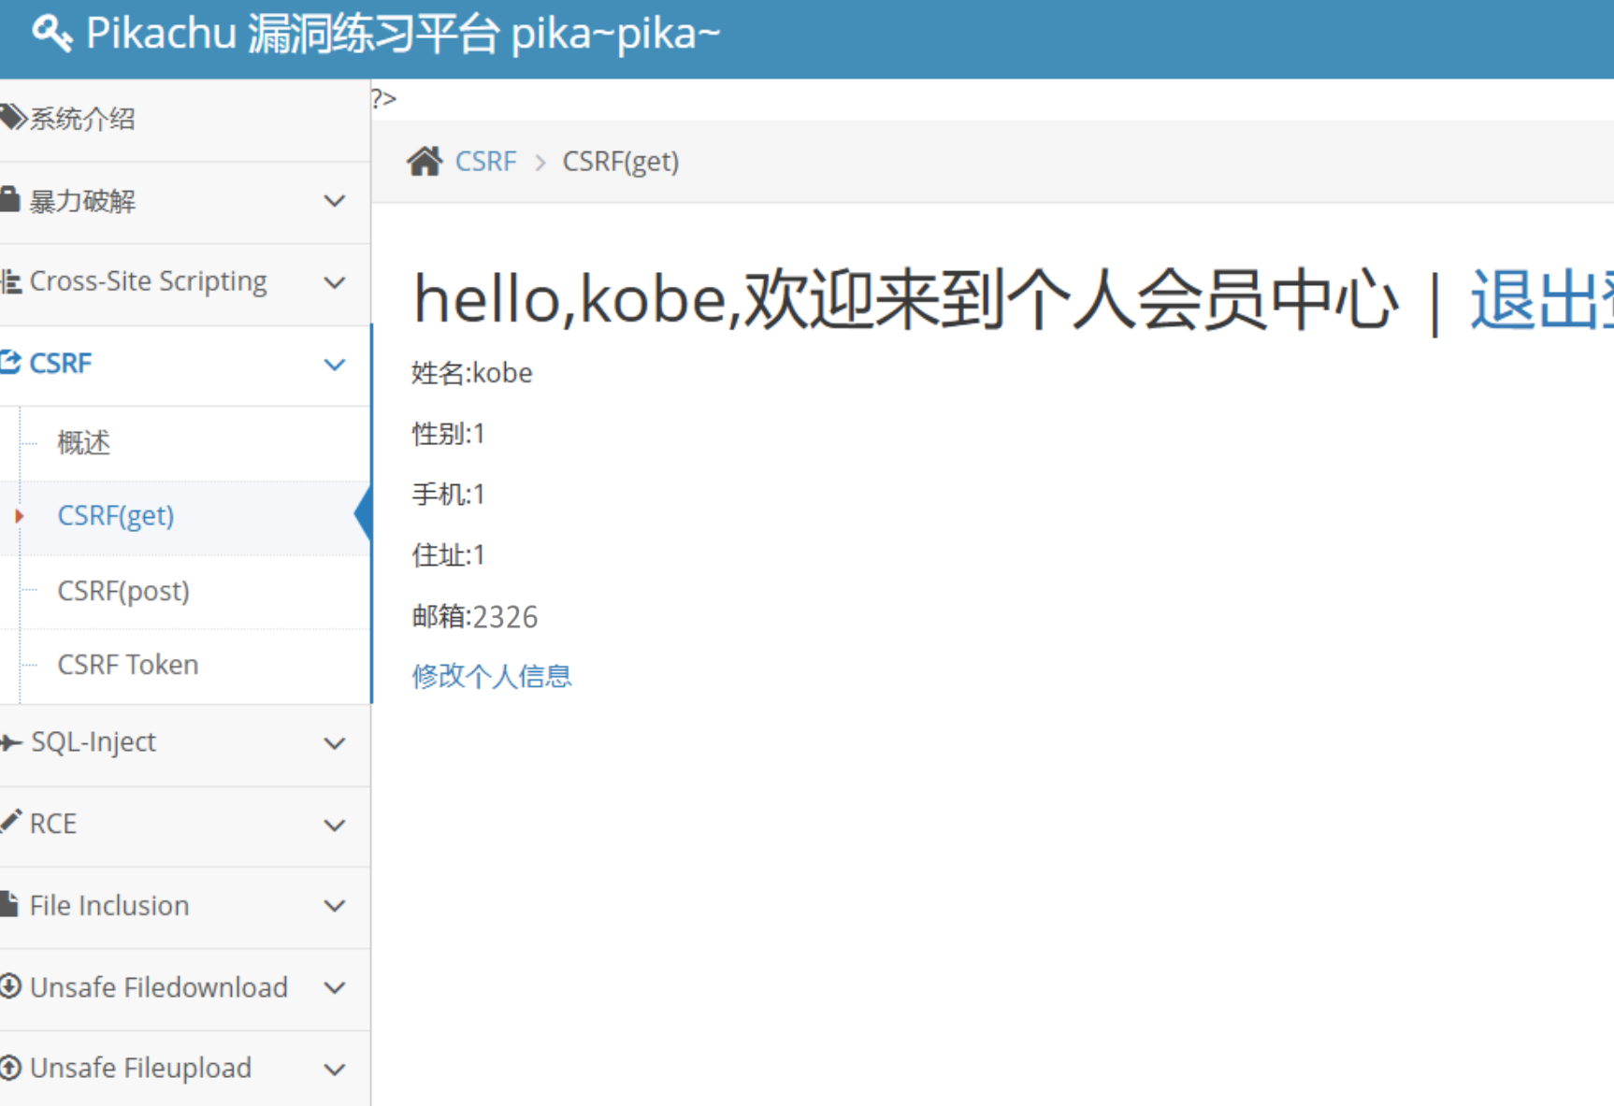This screenshot has height=1106, width=1614.
Task: Click the CSRF share icon in sidebar
Action: 11,362
